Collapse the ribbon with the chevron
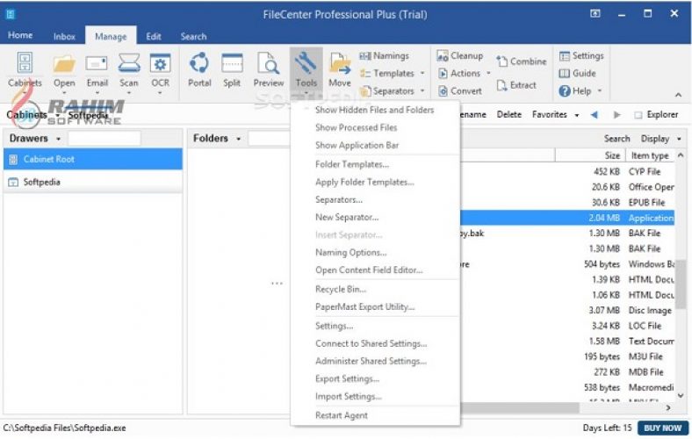Screen dimensions: 692x439 coord(678,95)
